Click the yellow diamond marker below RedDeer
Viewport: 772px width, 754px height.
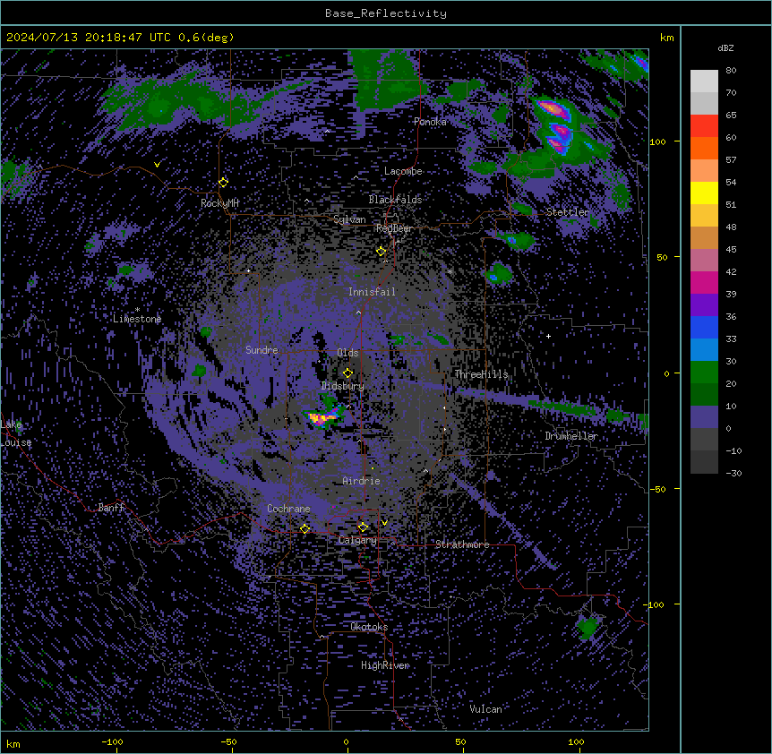(x=381, y=252)
